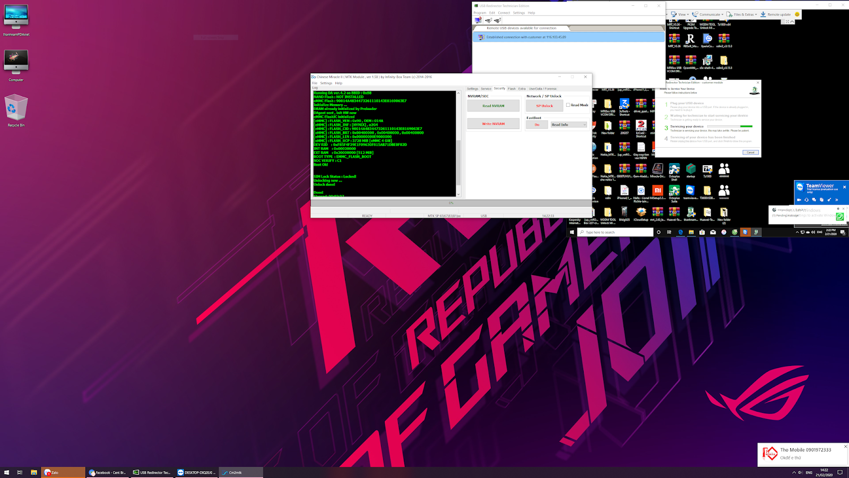The height and width of the screenshot is (478, 849).
Task: Open Program menu in USB Redirector
Action: click(480, 13)
